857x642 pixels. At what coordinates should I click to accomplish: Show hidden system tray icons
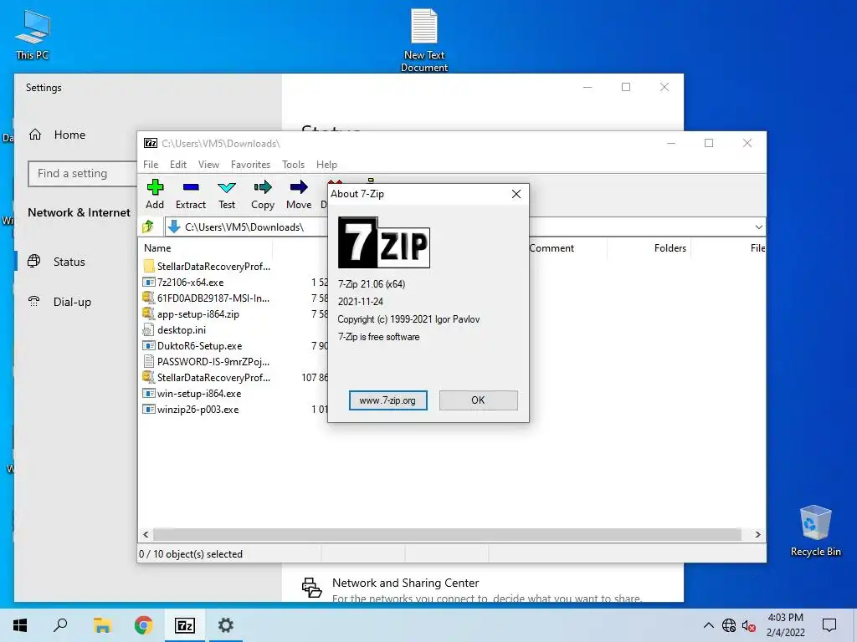(x=708, y=625)
